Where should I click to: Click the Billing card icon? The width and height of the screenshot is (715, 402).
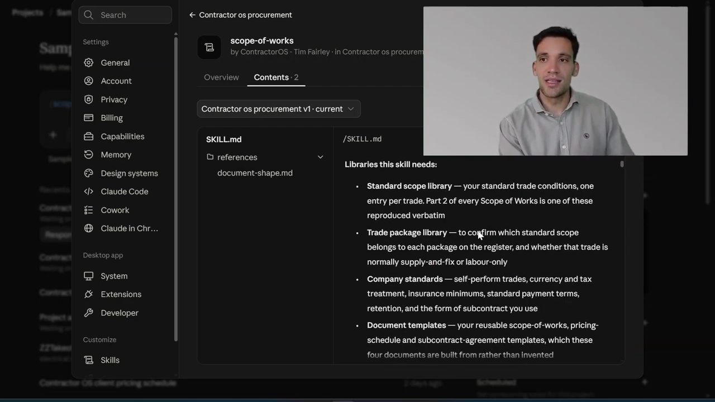pos(88,118)
